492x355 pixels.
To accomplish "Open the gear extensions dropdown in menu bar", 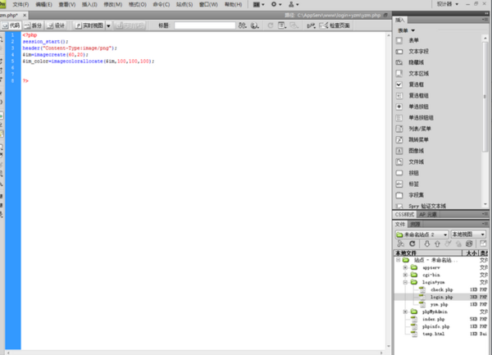I will coord(276,4).
